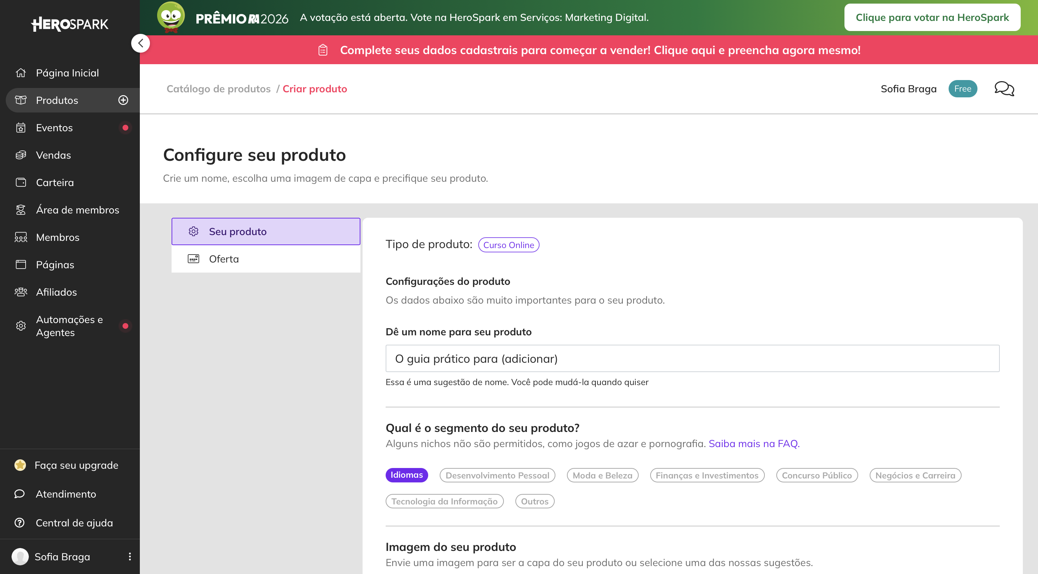Click the Eventos calendar icon
This screenshot has height=574, width=1038.
[x=21, y=128]
